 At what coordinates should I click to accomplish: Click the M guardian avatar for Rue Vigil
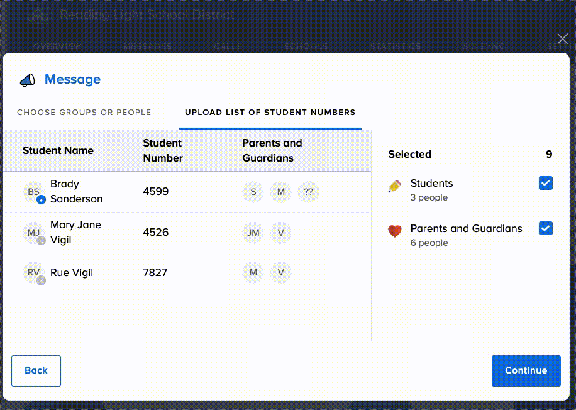point(253,273)
